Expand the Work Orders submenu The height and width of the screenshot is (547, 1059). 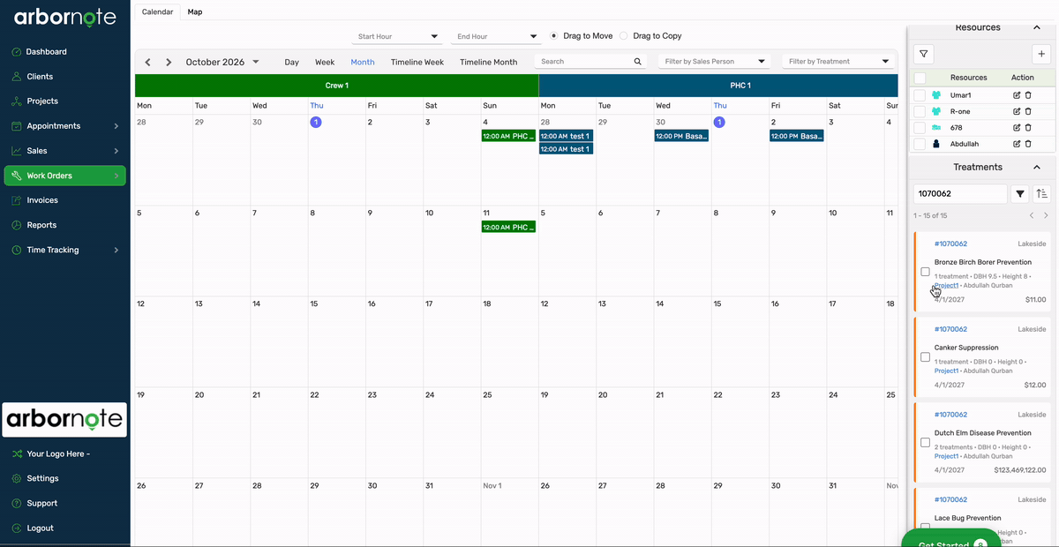[116, 176]
